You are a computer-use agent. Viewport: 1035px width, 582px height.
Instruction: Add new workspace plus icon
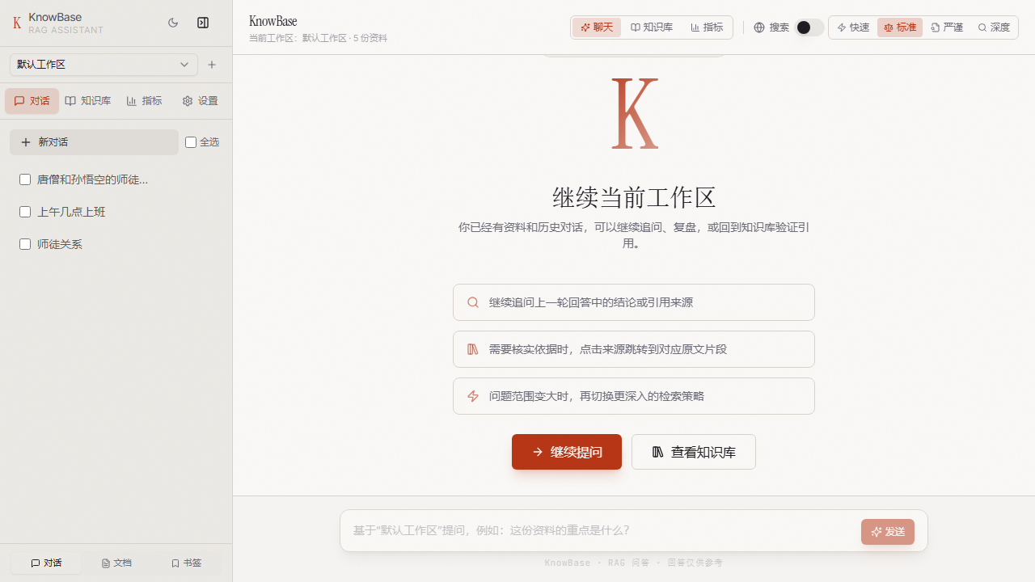tap(212, 65)
